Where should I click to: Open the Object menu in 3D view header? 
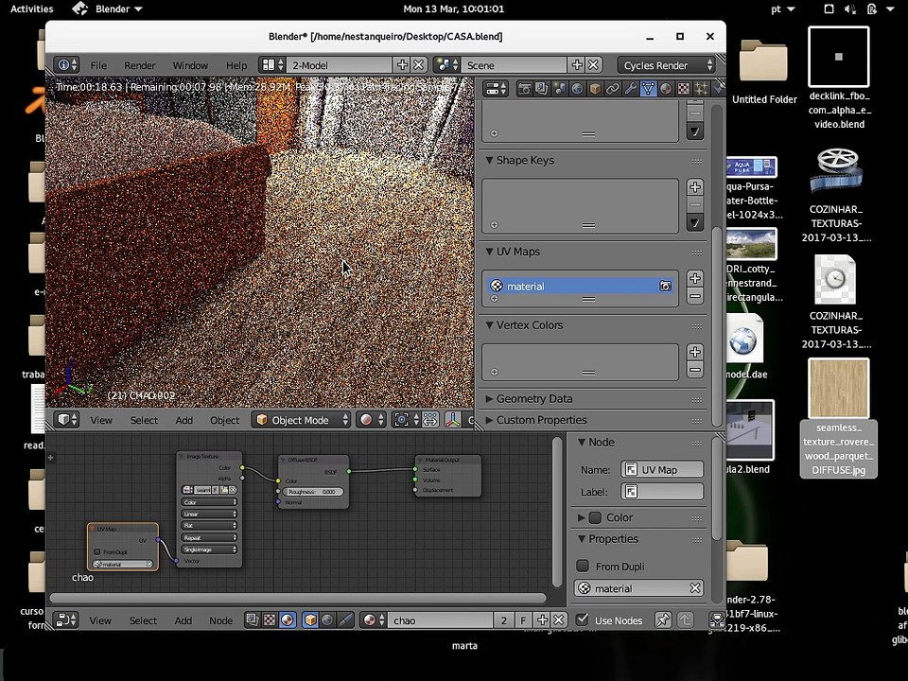point(225,420)
